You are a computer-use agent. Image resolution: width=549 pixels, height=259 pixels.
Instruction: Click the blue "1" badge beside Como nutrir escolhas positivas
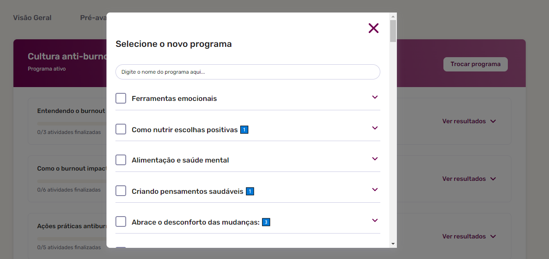[x=244, y=129]
